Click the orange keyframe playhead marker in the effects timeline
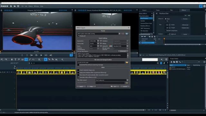Screen dimensions: 206x116 [164, 39]
